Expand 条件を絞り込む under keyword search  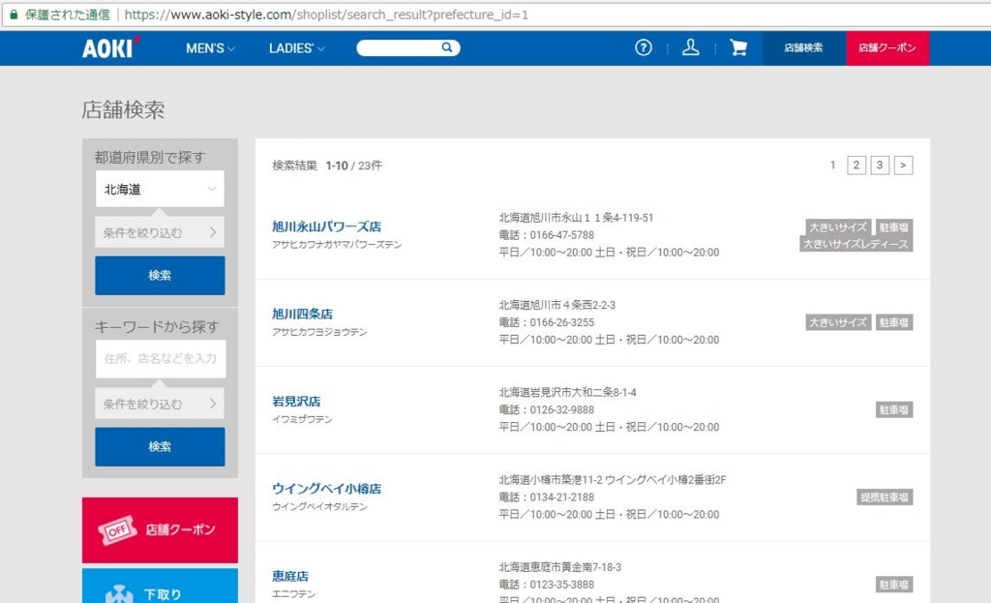160,404
